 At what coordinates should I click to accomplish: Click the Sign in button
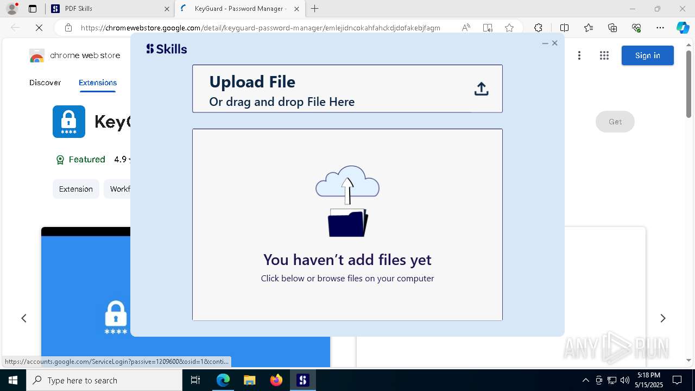coord(648,55)
